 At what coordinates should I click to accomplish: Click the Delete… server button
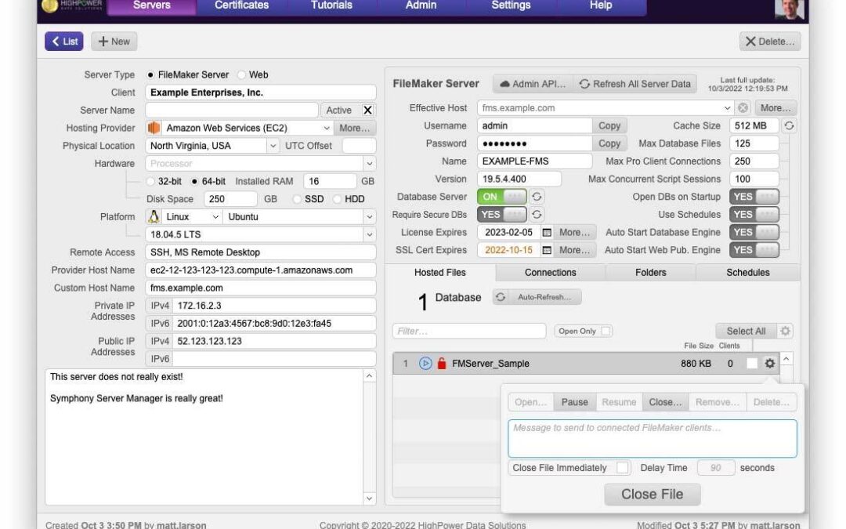click(770, 42)
